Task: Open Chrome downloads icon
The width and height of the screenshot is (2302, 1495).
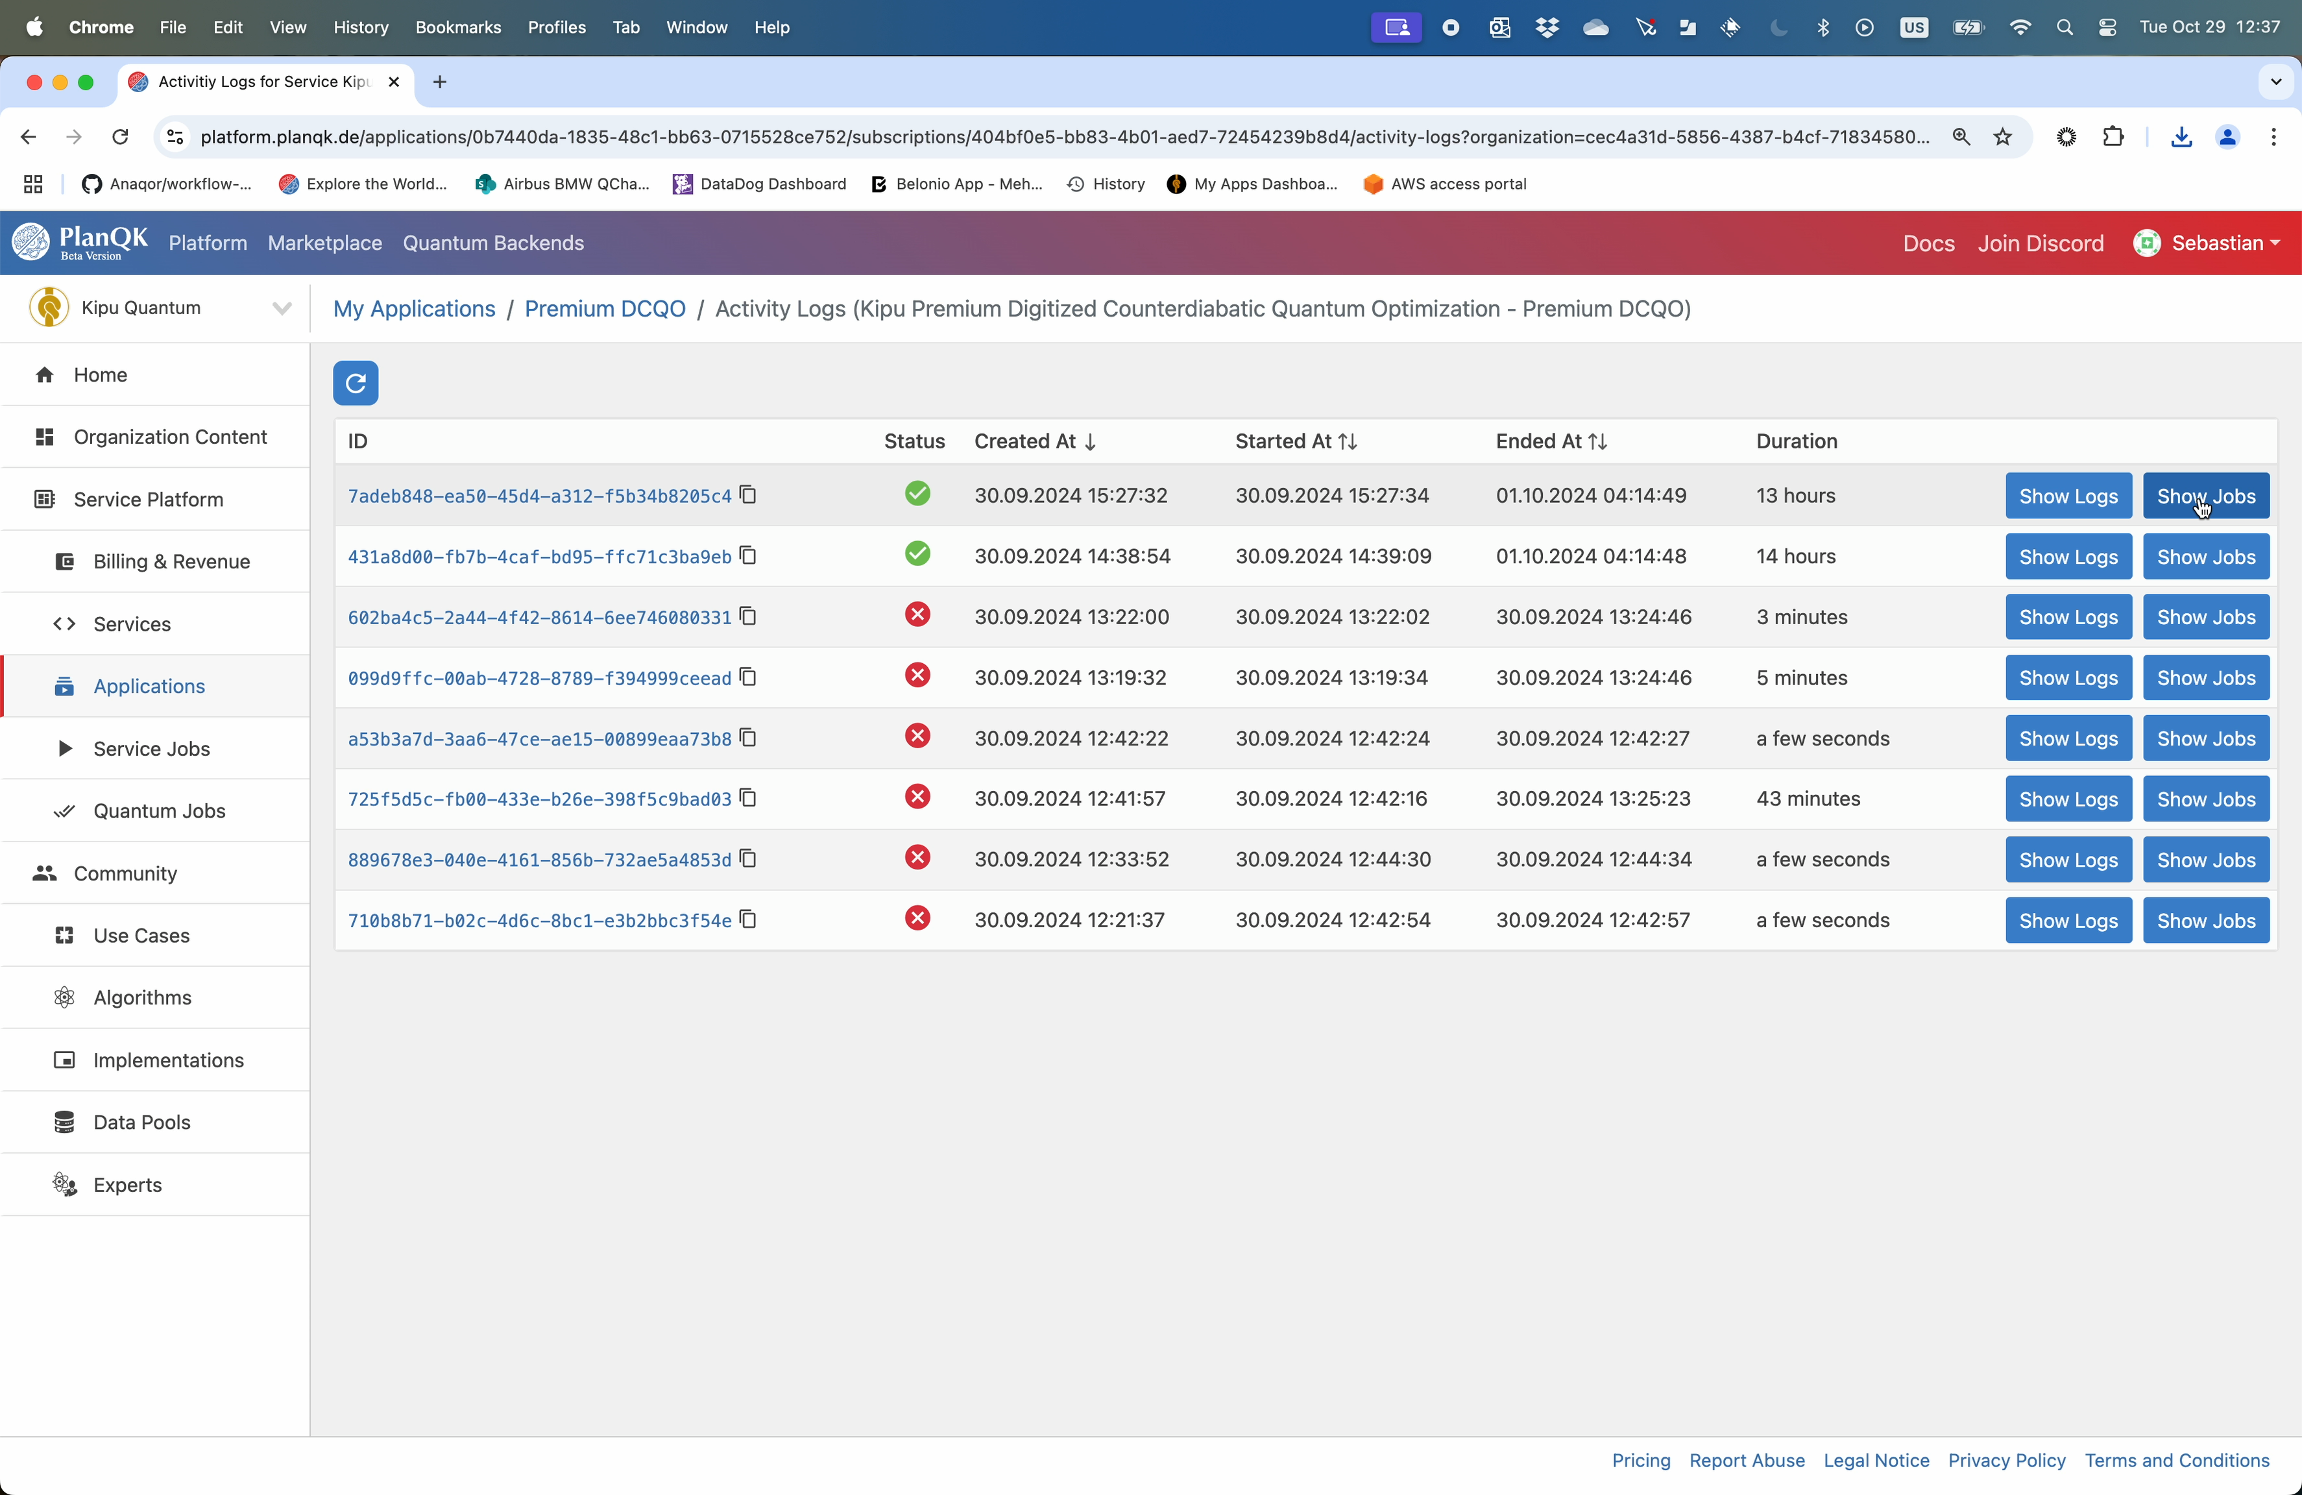Action: [2180, 138]
